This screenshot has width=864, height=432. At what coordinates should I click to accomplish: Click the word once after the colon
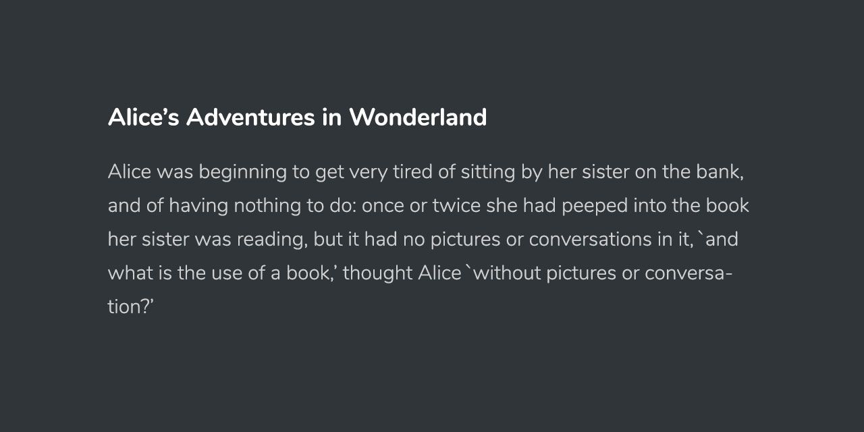click(x=383, y=206)
